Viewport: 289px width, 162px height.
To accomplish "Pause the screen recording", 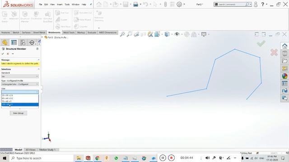I will click(x=163, y=158).
